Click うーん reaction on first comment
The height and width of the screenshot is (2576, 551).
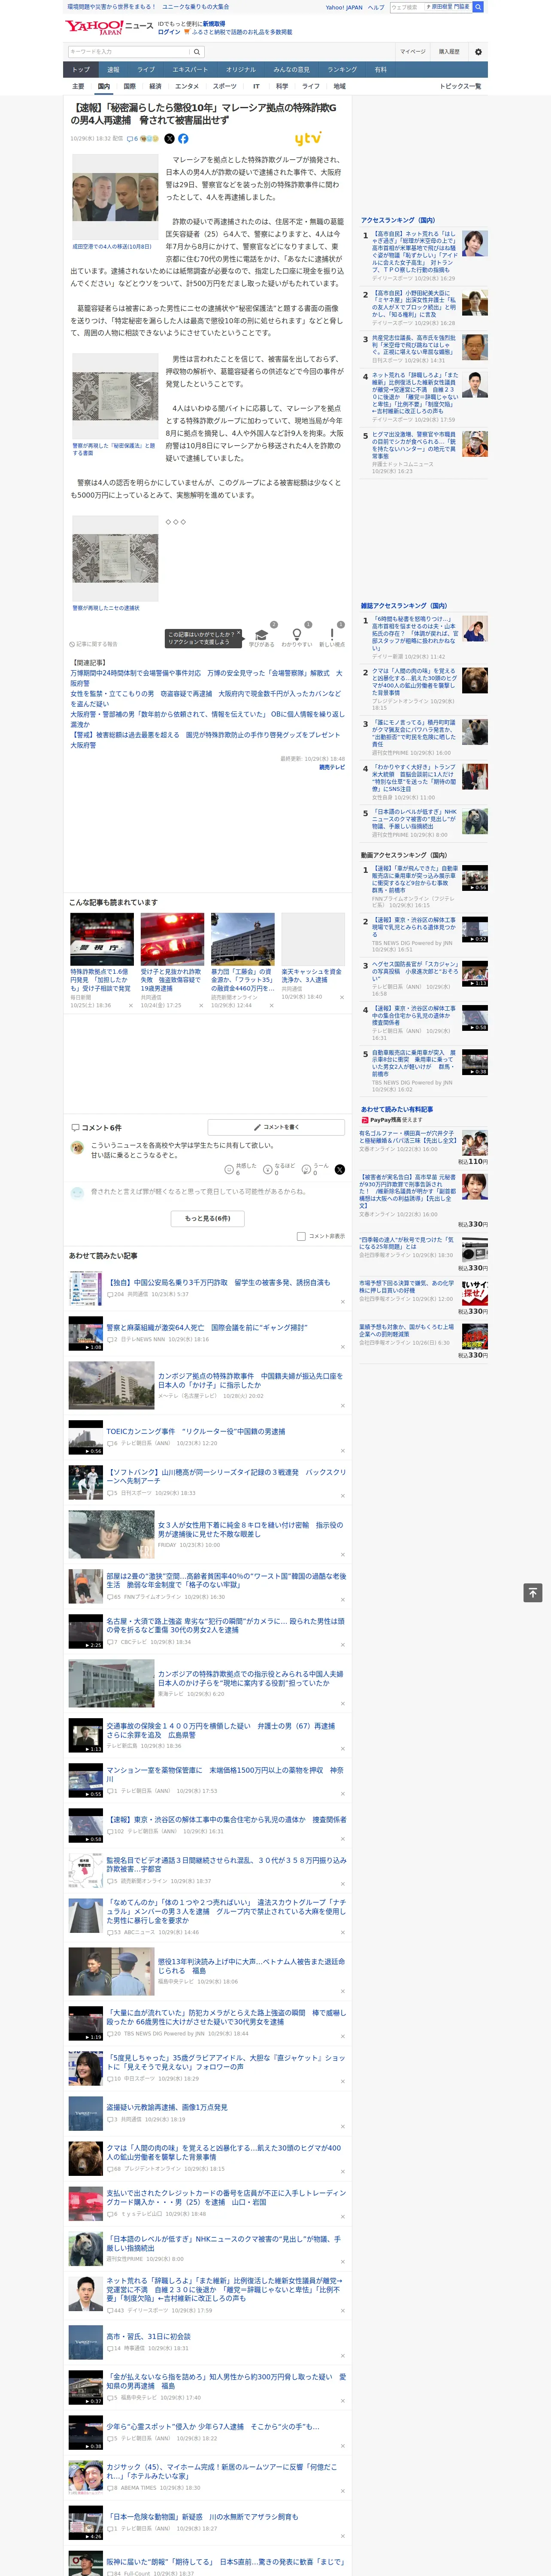click(316, 1169)
